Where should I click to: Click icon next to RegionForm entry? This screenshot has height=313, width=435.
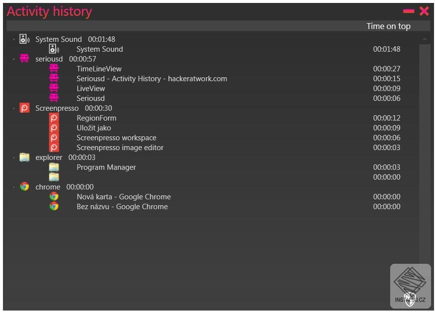pos(54,118)
